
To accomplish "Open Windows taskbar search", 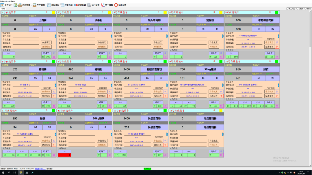I will click(9, 173).
